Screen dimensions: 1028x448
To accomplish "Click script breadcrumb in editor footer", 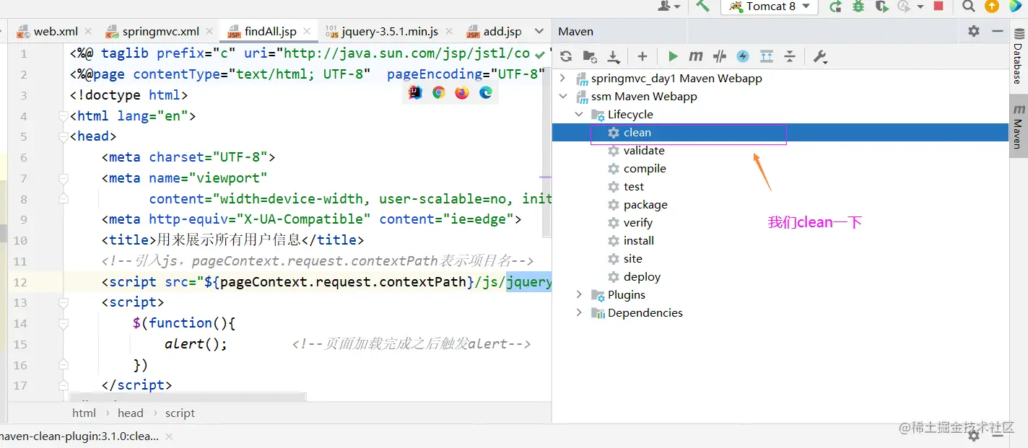I will coord(180,413).
